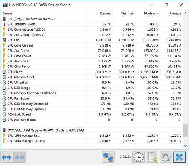
Task: Click the HWiNFO64 title bar app icon
Action: 5,5
